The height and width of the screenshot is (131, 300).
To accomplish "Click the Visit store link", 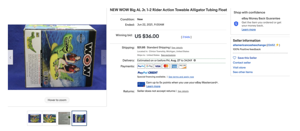I will pyautogui.click(x=239, y=67).
